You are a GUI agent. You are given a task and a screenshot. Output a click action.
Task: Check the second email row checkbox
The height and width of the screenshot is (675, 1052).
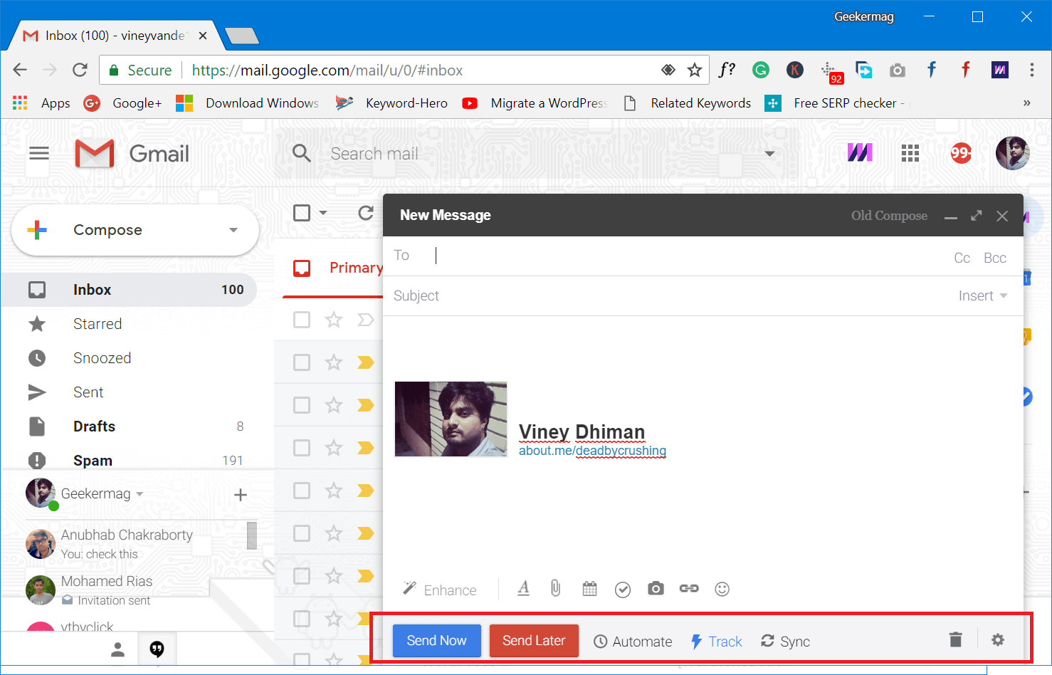click(x=302, y=362)
